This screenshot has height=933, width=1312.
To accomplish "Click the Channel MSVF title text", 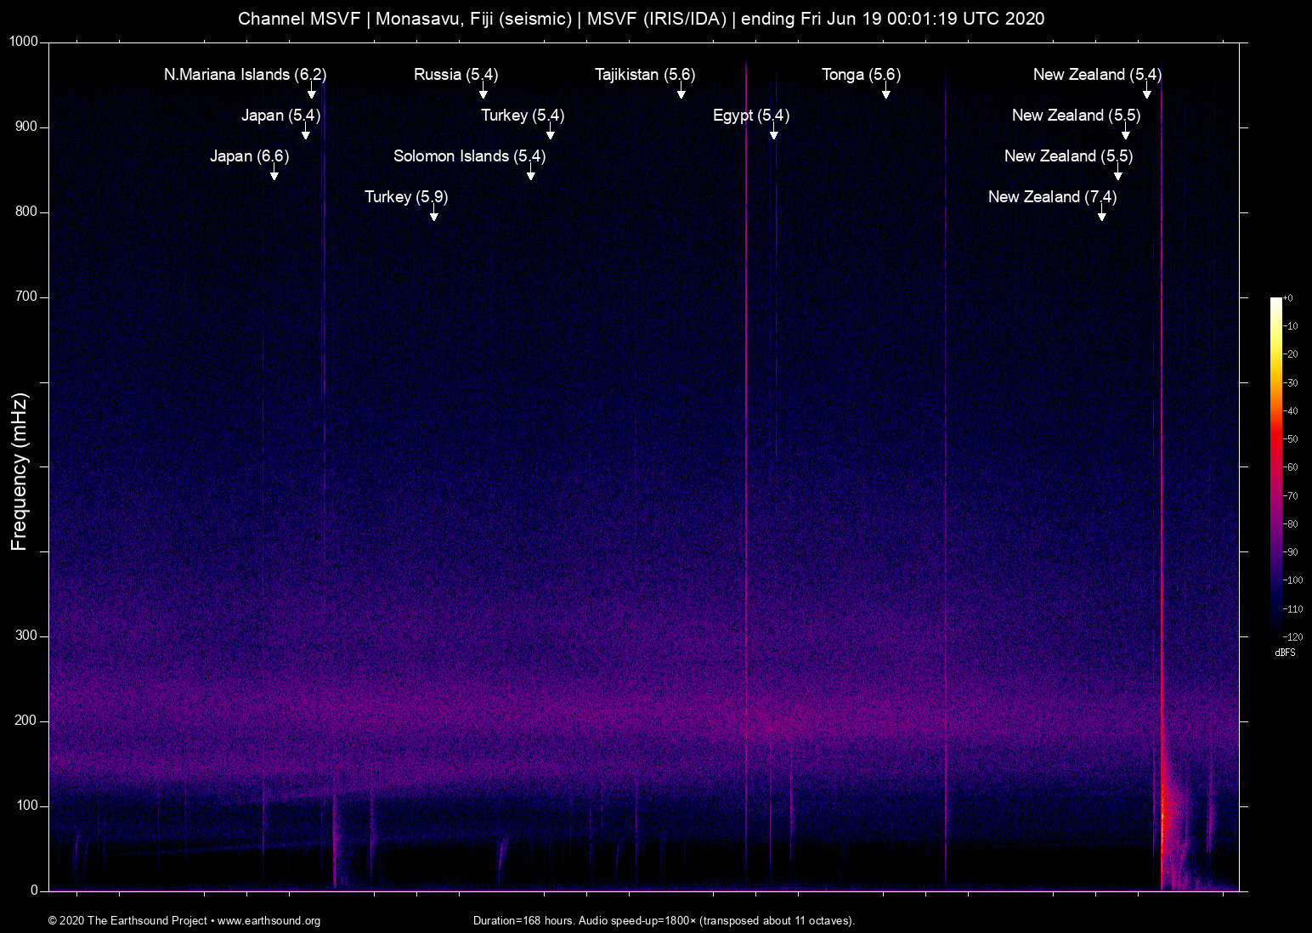I will (x=642, y=18).
